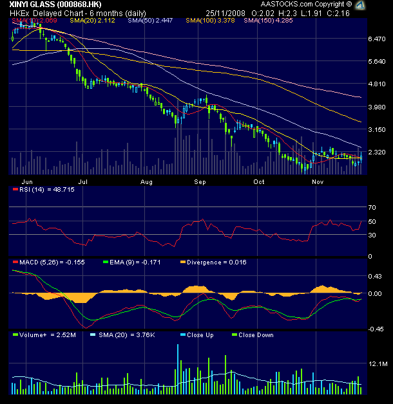Click the RSI (14) = 48.715 legend

pos(46,190)
